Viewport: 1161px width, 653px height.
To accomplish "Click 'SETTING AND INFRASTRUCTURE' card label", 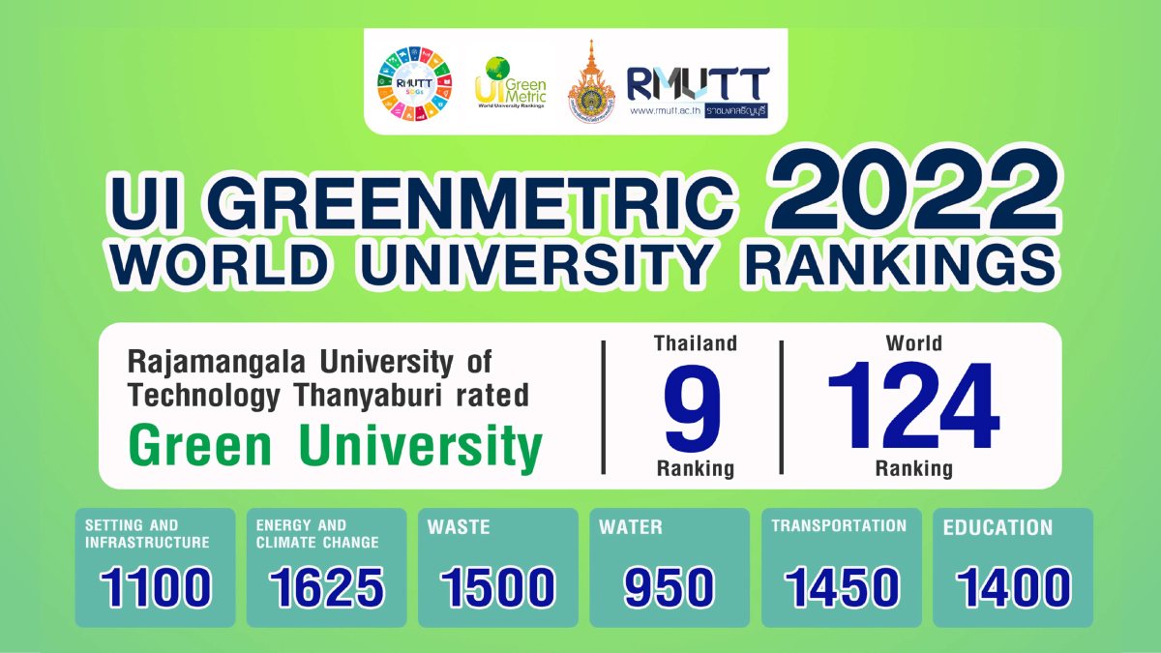I will (x=147, y=534).
